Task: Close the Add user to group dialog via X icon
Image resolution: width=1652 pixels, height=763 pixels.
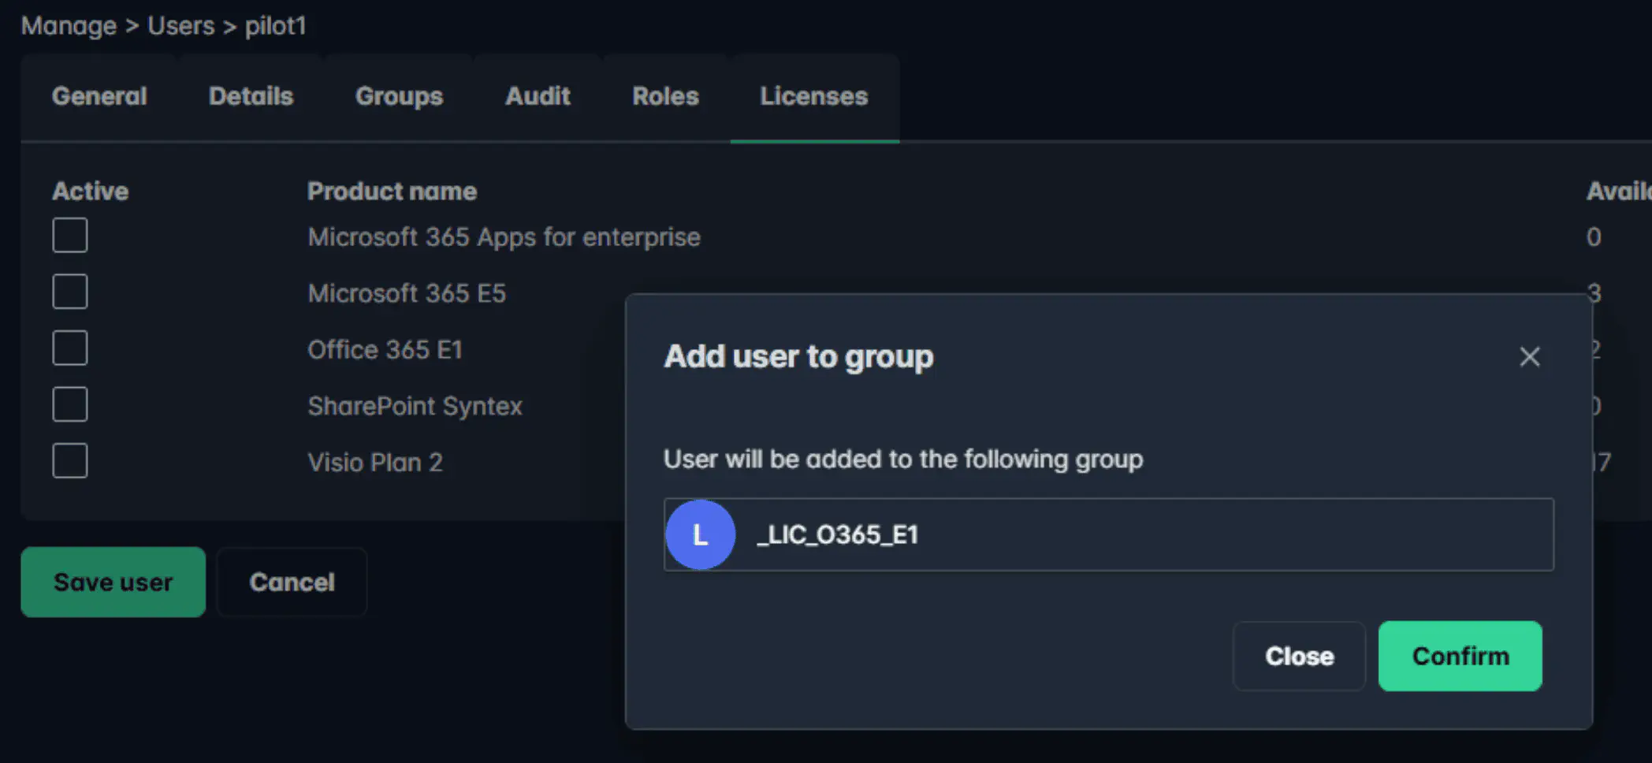Action: (1529, 357)
